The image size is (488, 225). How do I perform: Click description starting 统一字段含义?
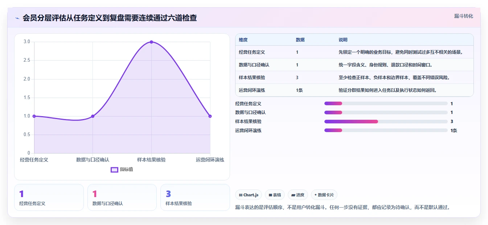(385, 65)
